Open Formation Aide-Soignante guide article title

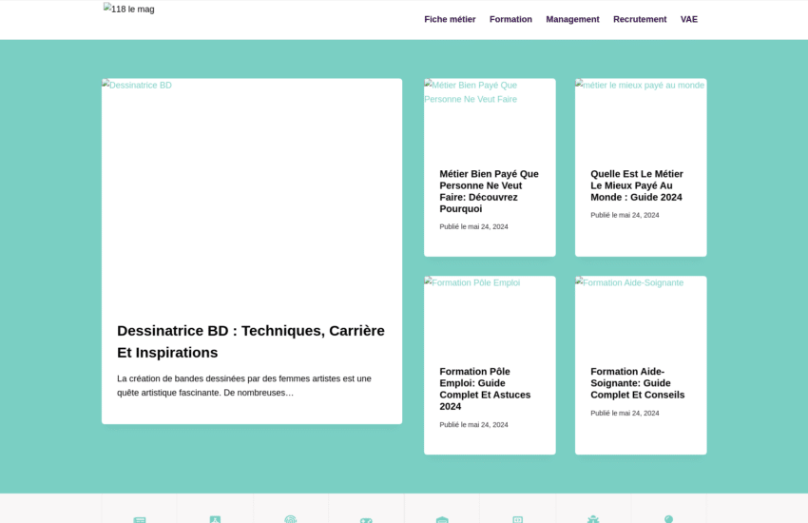(x=637, y=383)
